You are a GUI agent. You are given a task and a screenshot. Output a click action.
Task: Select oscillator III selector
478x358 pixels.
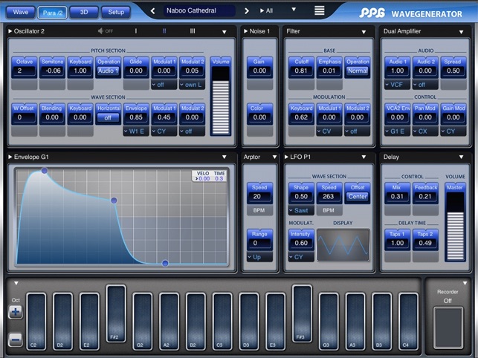[193, 31]
